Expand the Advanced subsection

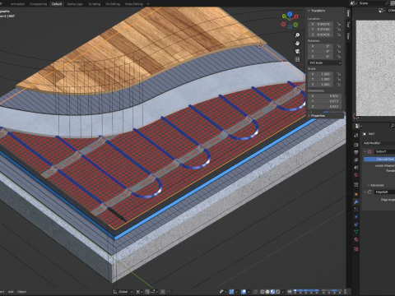369,185
